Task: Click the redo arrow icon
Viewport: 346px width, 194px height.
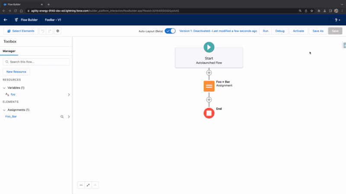Action: tap(50, 31)
